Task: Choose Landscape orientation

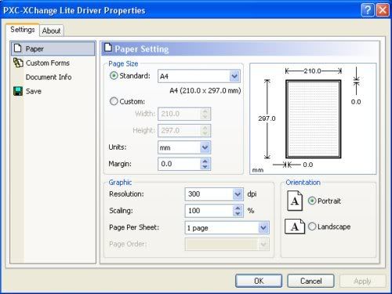Action: tap(312, 227)
